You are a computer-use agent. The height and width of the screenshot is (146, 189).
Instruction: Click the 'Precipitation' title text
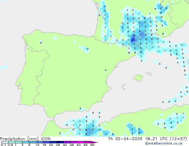[x=13, y=139]
